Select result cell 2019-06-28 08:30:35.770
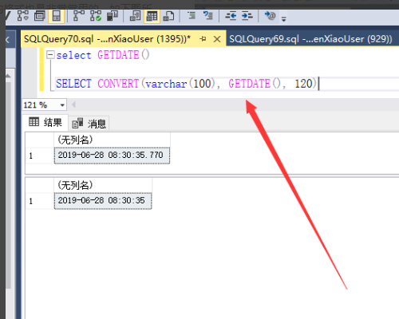Viewport: 399px width, 319px height. pos(112,156)
